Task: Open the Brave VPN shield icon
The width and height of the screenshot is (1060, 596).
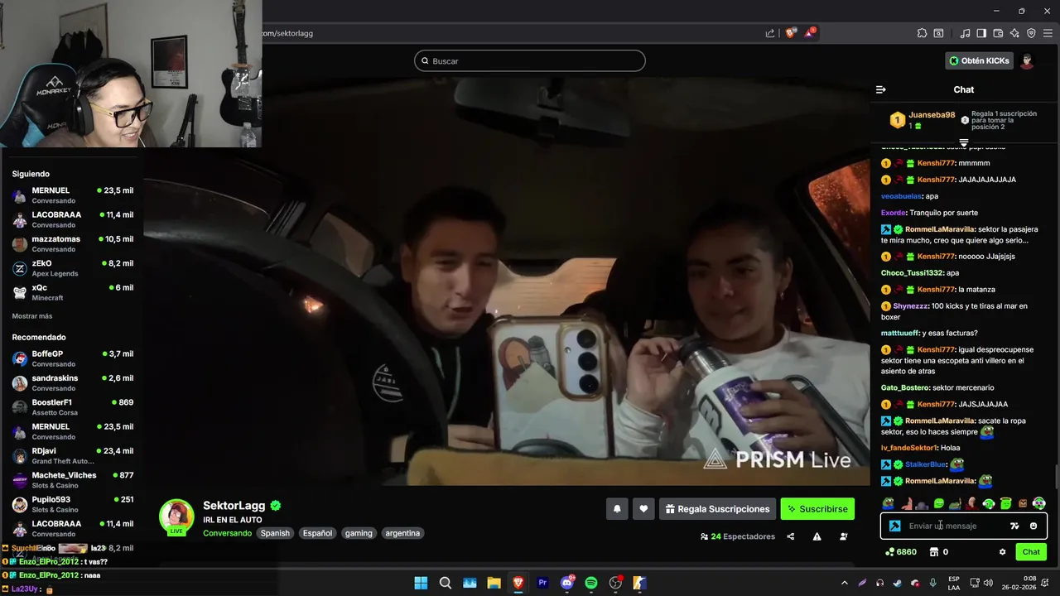Action: coord(1031,33)
